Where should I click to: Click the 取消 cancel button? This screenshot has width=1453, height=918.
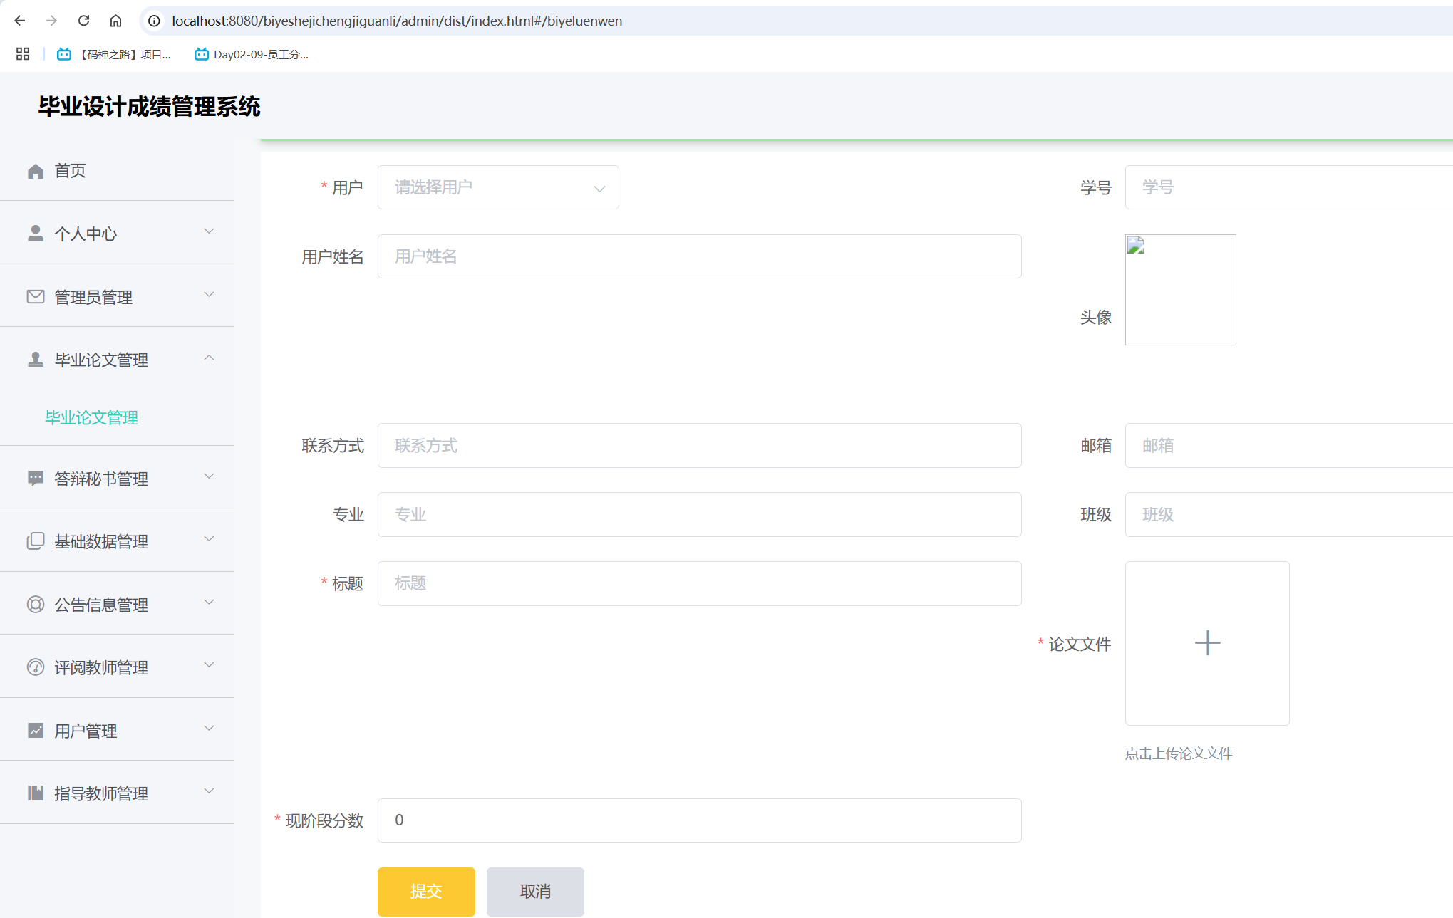535,892
